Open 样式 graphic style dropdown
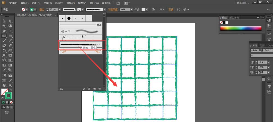Viewport: 273px width, 122px height. point(146,10)
